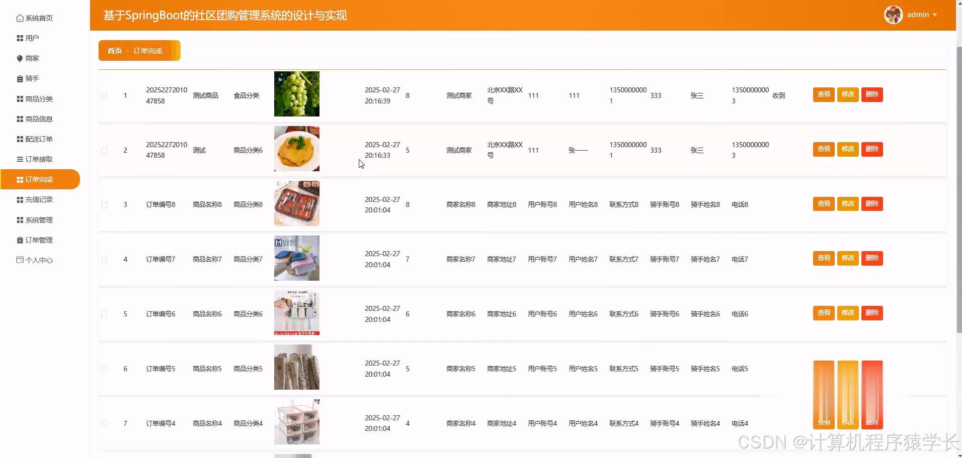The image size is (962, 458).
Task: Click 修改 for the 订单编号7 row
Action: (848, 258)
